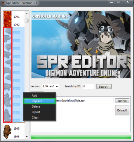Choose Export from context menu
The width and height of the screenshot is (134, 142).
[36, 112]
